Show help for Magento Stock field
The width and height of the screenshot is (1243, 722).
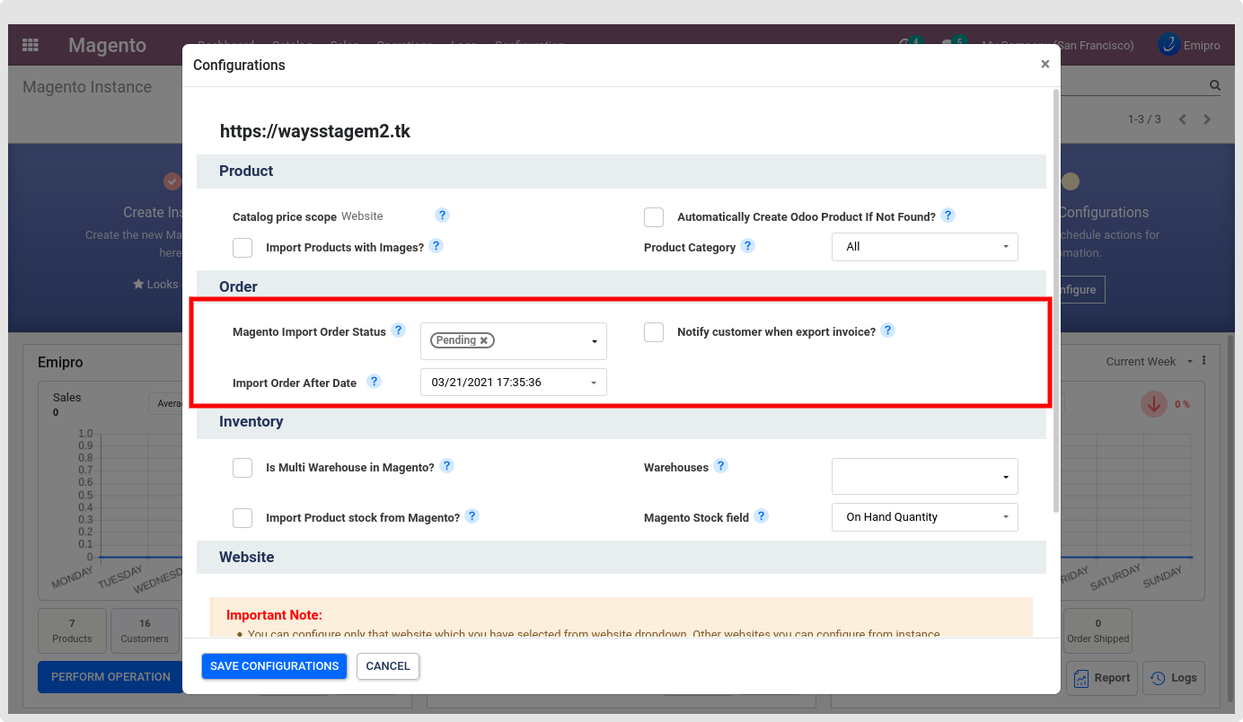pyautogui.click(x=761, y=516)
